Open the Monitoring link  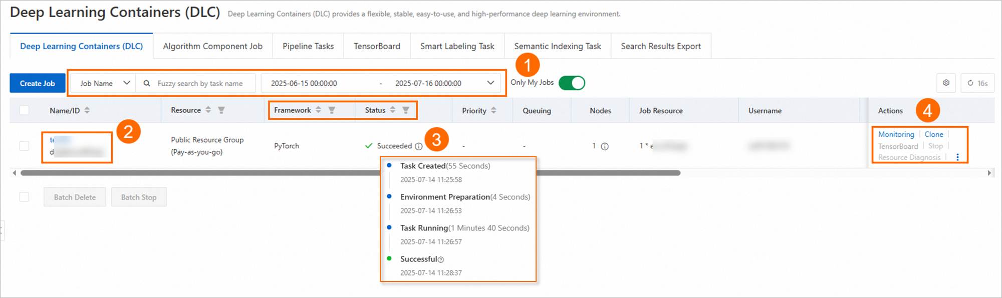(x=896, y=134)
